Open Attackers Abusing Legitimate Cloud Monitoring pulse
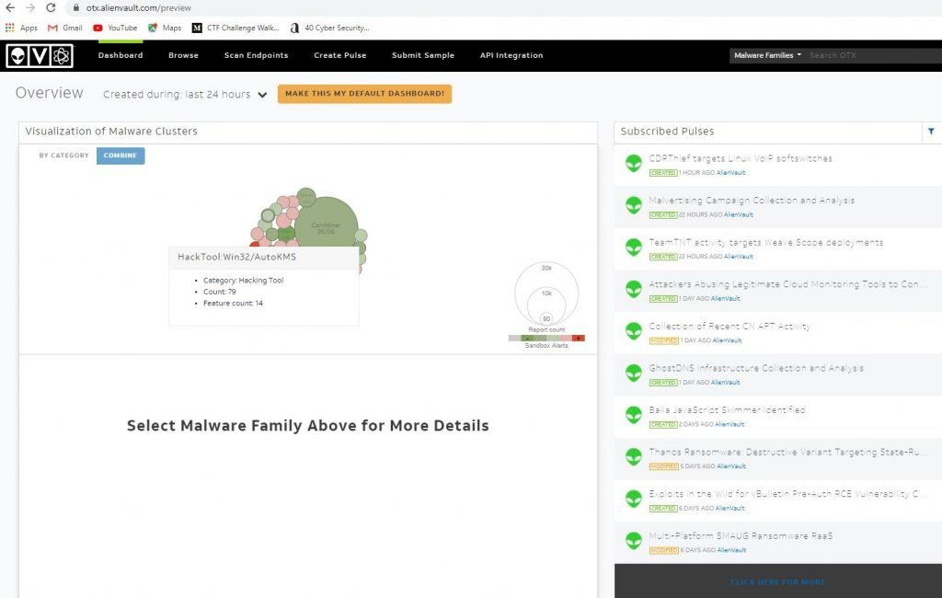Viewport: 942px width, 598px height. (x=787, y=285)
